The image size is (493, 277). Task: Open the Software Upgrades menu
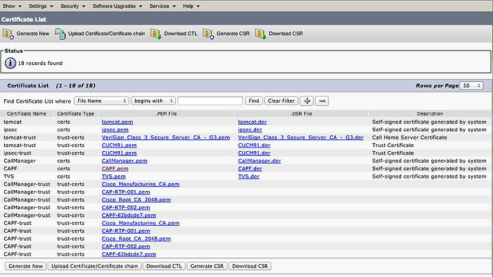click(x=117, y=6)
